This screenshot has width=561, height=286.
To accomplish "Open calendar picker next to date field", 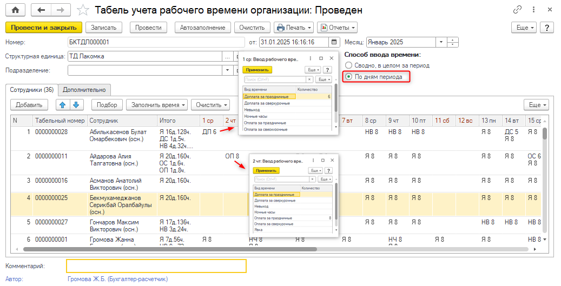I will pyautogui.click(x=335, y=42).
